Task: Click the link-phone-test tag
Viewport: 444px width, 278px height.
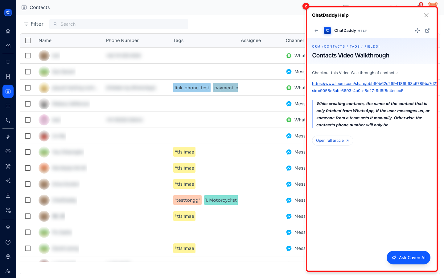Action: click(192, 88)
